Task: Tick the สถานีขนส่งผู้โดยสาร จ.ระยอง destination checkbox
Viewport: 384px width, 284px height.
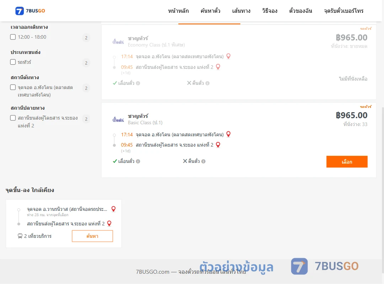Action: pyautogui.click(x=13, y=118)
